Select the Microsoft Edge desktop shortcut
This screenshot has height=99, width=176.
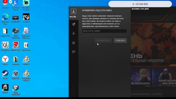pyautogui.click(x=5, y=19)
